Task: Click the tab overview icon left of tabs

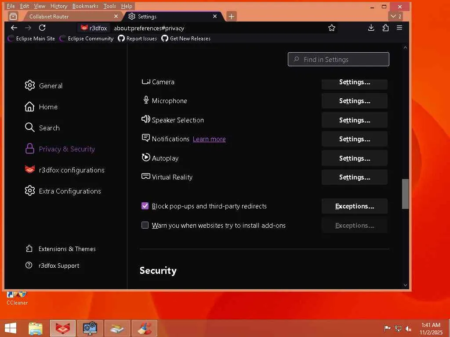Action: click(13, 16)
